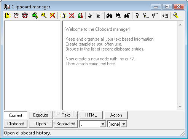Click the 'Then attach some text here.' line
This screenshot has height=139, width=188.
click(91, 64)
